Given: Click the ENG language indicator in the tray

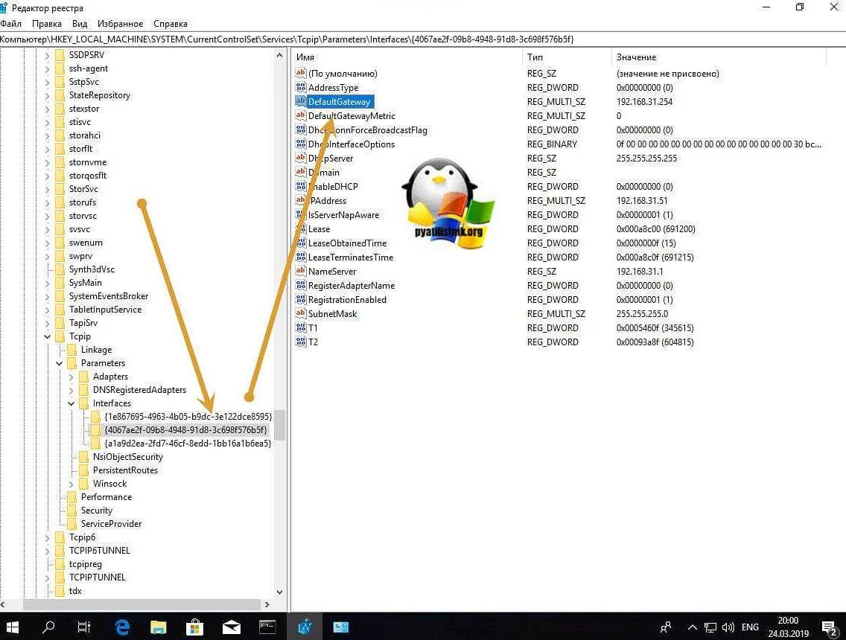Looking at the screenshot, I should [750, 627].
